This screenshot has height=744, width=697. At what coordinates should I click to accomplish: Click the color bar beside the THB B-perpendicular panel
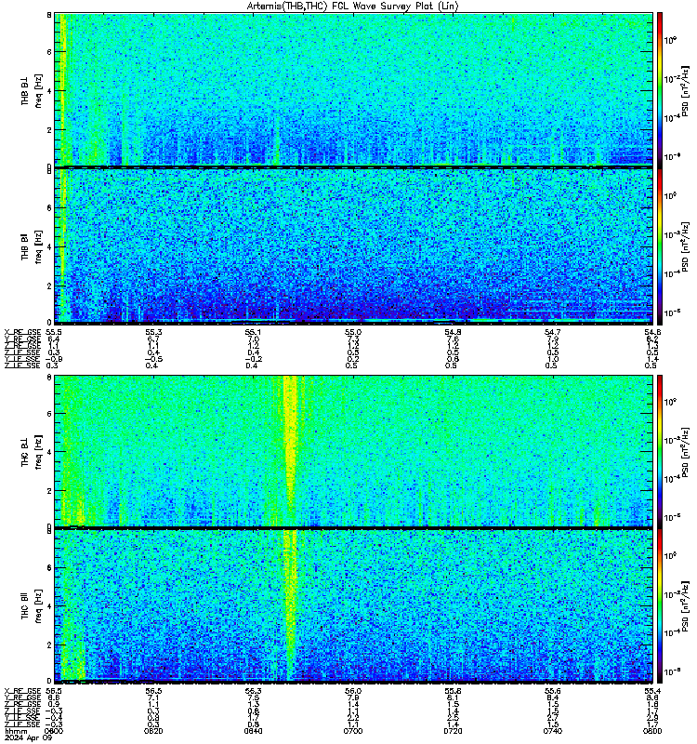[660, 89]
